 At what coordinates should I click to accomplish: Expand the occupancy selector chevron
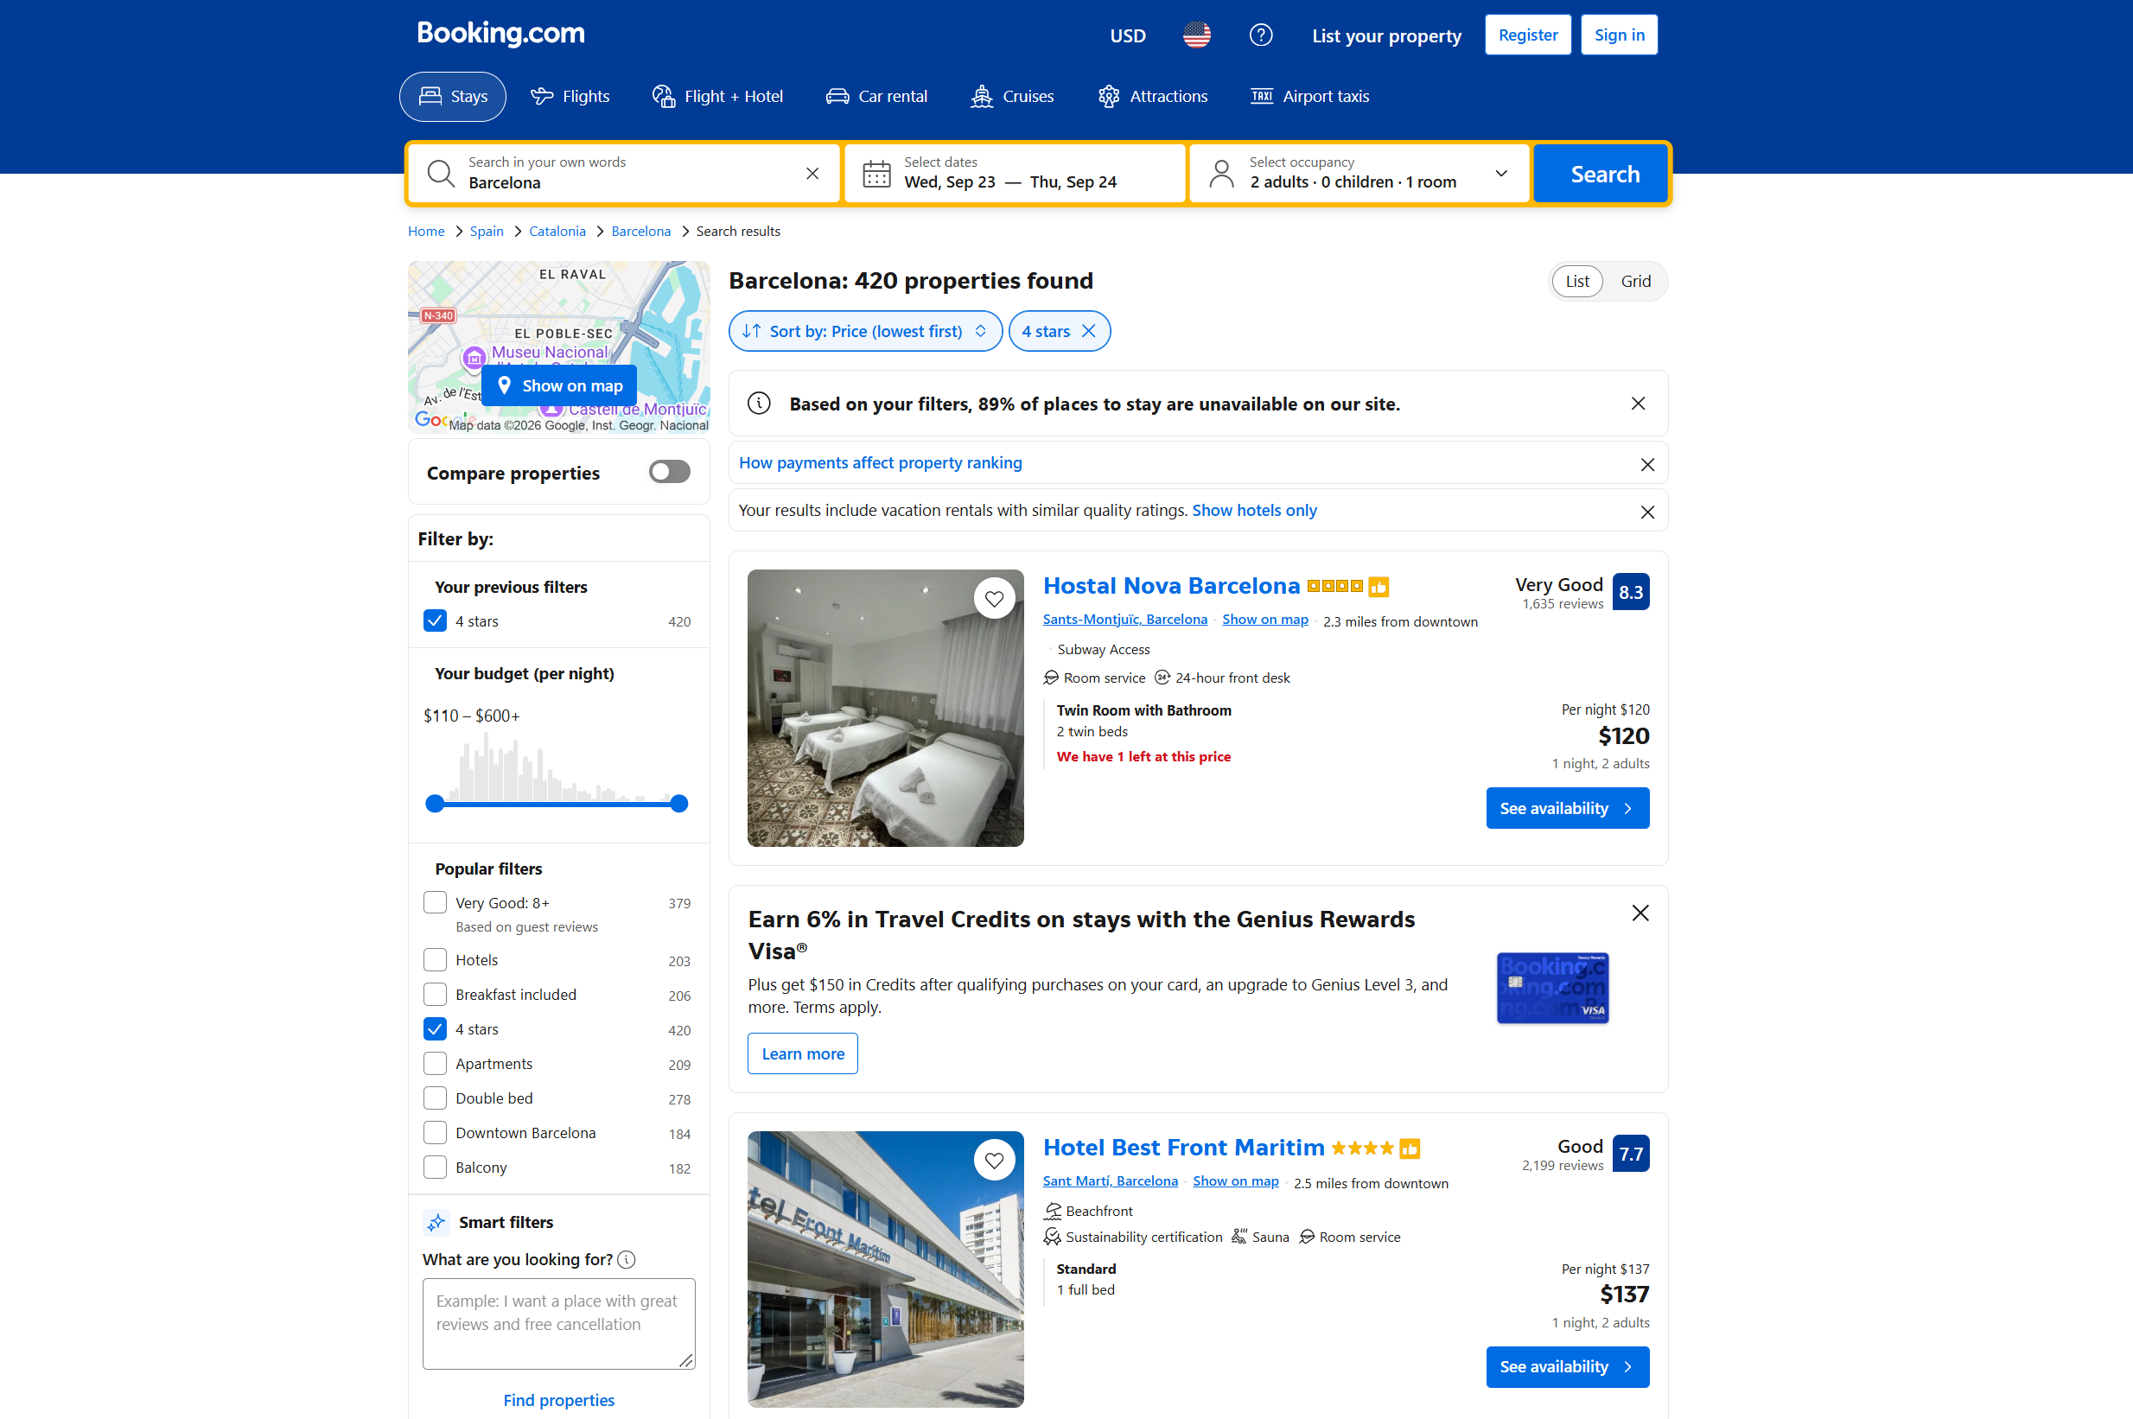1500,173
